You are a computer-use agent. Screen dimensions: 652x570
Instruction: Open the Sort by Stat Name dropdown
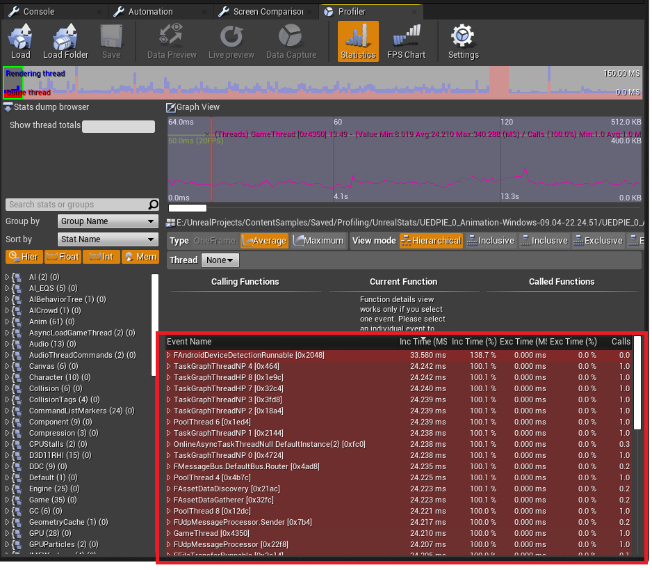click(108, 239)
